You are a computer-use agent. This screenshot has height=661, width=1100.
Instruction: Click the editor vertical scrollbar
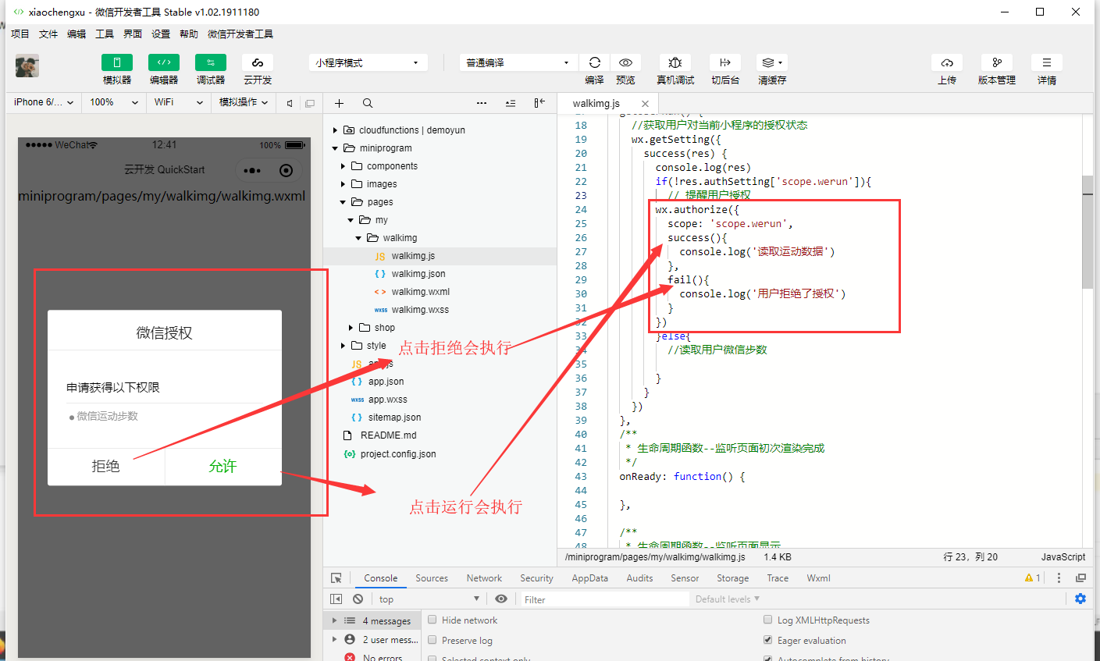click(x=1088, y=231)
